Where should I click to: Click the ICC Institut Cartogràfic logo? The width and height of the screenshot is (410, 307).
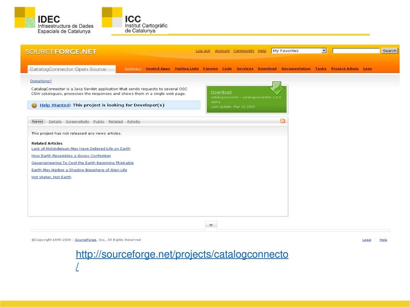pos(135,20)
